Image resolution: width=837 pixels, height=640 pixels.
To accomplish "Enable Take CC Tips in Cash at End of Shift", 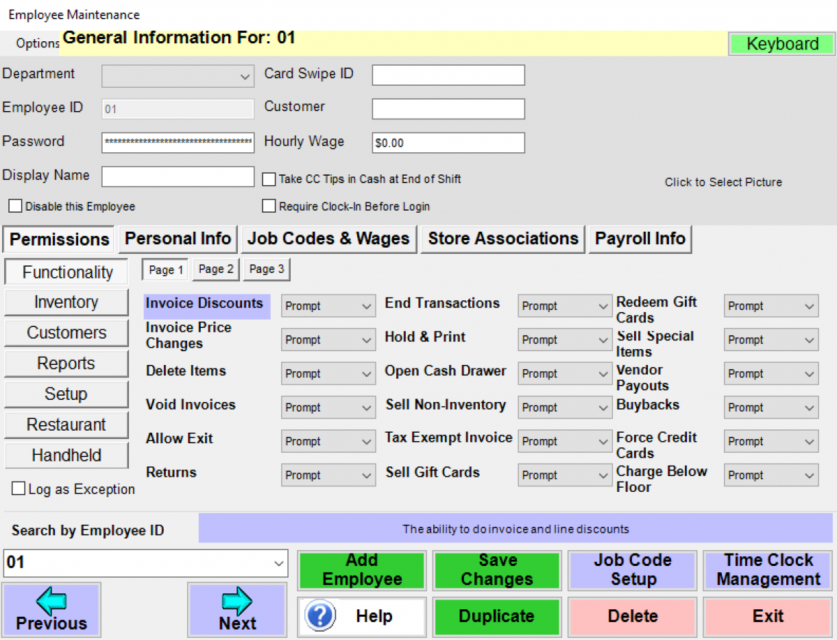I will 269,179.
